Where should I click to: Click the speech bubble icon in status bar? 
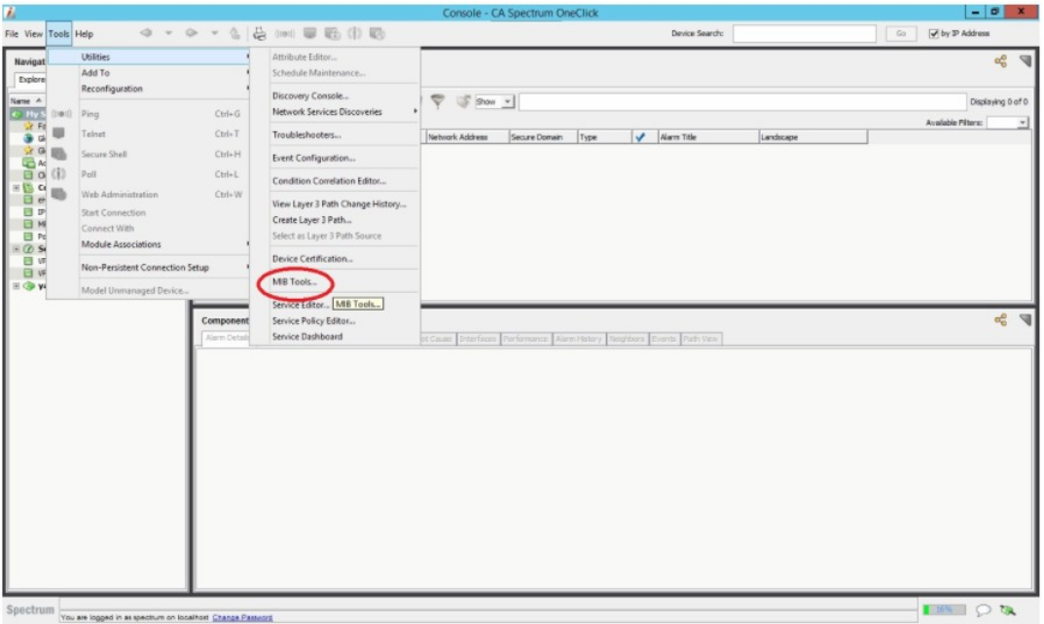(983, 610)
